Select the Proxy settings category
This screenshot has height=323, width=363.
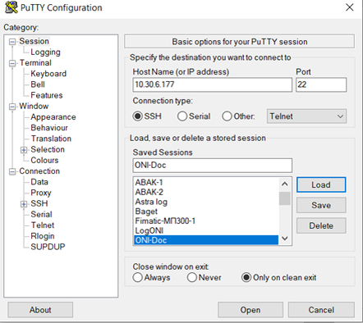click(x=41, y=193)
